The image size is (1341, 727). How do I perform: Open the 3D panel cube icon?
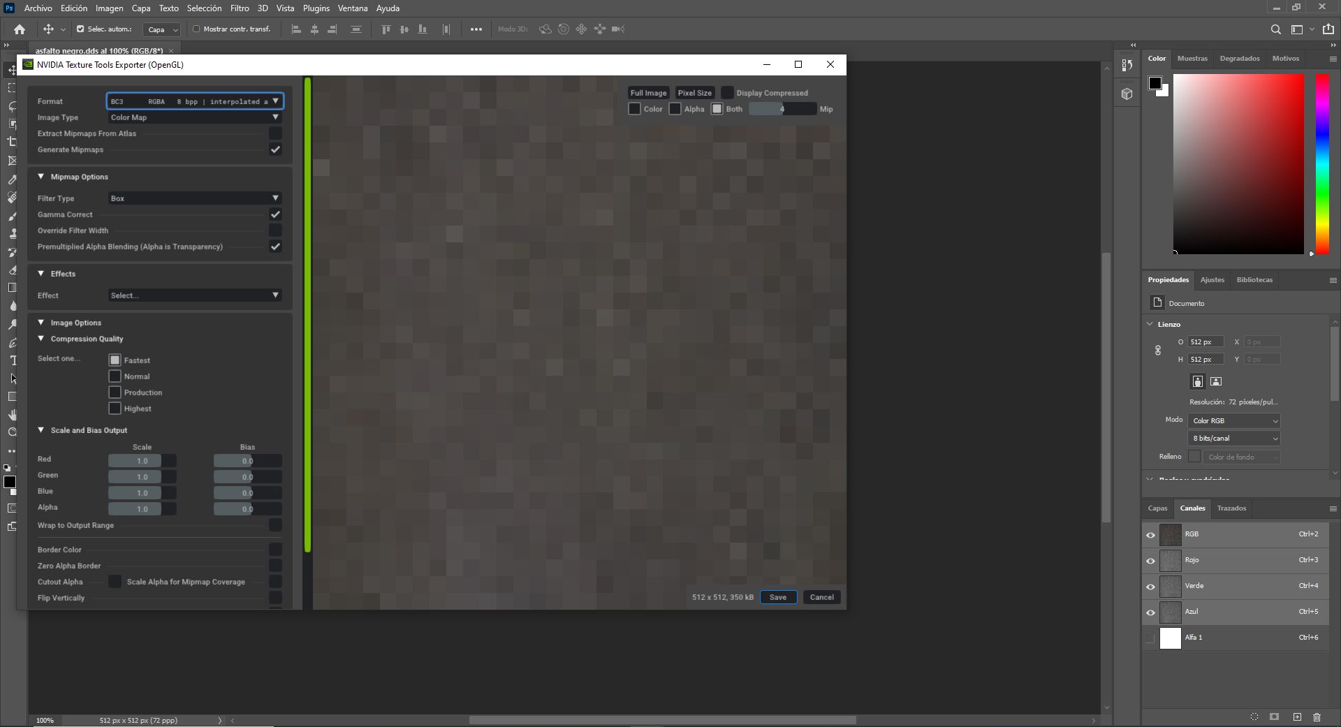click(1127, 94)
